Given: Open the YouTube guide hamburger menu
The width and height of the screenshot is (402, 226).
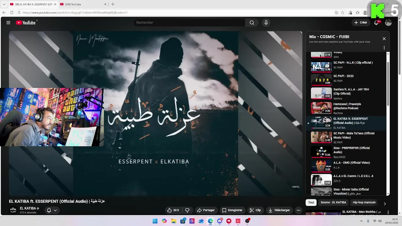Looking at the screenshot, I should pos(8,23).
